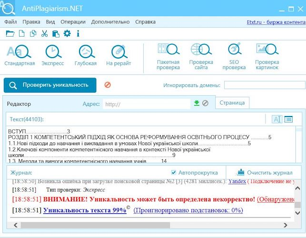Viewport: 306px width, 238px height.
Task: Select На рерайт check mode
Action: click(118, 55)
